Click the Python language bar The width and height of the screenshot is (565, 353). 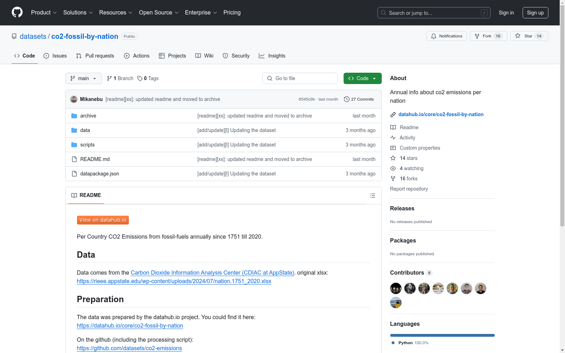coord(442,335)
